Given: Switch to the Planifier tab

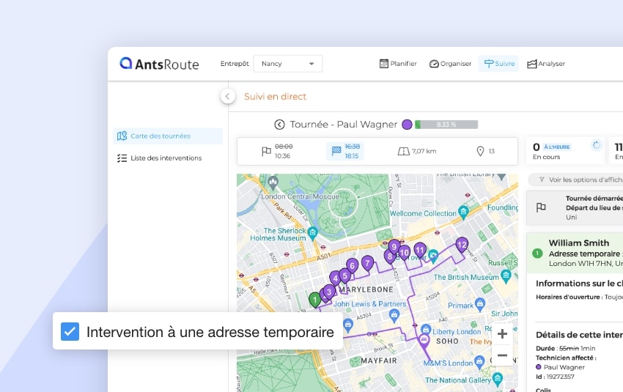Looking at the screenshot, I should click(398, 64).
